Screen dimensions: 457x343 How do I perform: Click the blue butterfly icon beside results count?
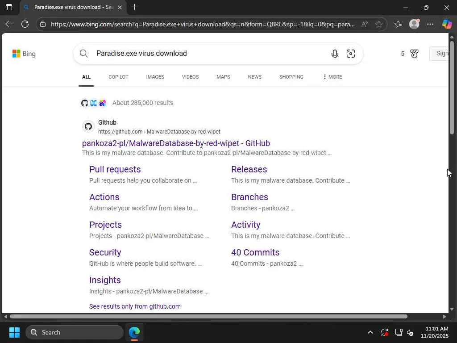point(93,103)
